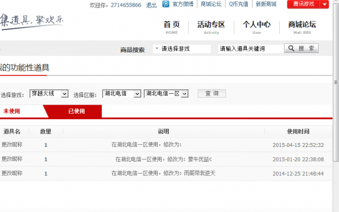Click the 搜索 search button
The height and width of the screenshot is (212, 339).
(x=301, y=48)
